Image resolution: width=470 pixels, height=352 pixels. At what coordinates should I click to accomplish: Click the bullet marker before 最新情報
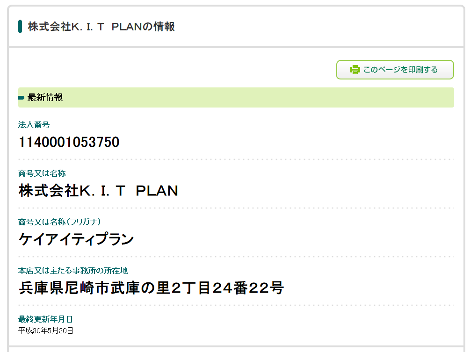(21, 98)
